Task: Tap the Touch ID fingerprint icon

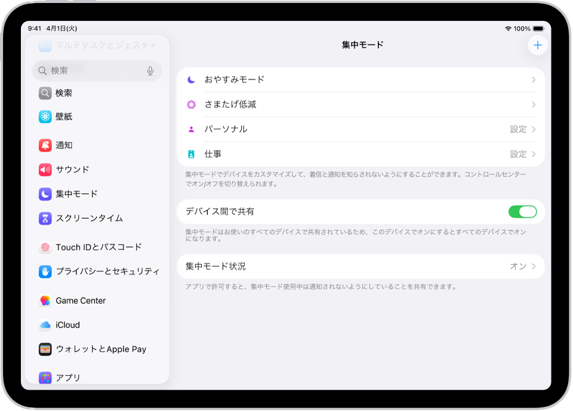Action: pyautogui.click(x=45, y=247)
